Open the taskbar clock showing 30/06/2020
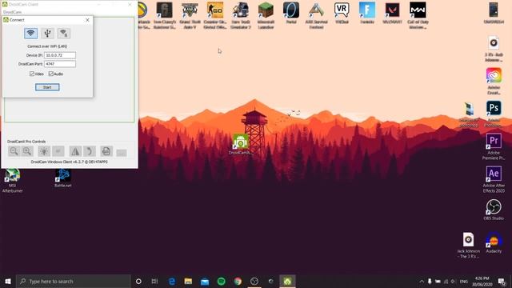 click(482, 281)
